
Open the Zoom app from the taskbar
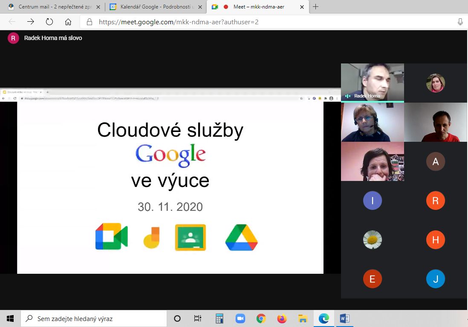[240, 318]
